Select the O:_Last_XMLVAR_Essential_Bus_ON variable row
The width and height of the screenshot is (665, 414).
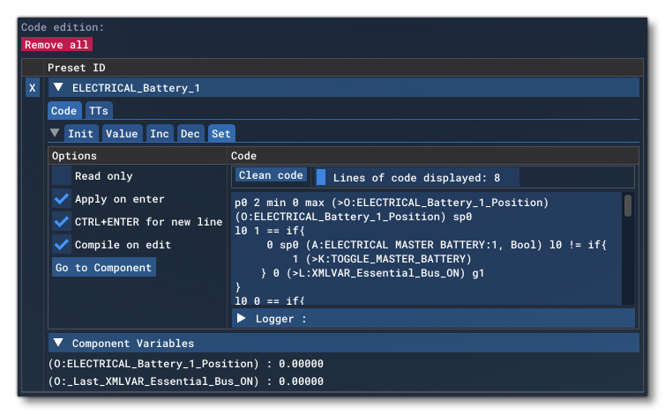(x=186, y=381)
